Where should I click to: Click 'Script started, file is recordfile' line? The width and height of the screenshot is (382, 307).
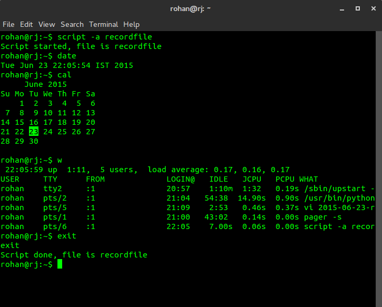81,46
